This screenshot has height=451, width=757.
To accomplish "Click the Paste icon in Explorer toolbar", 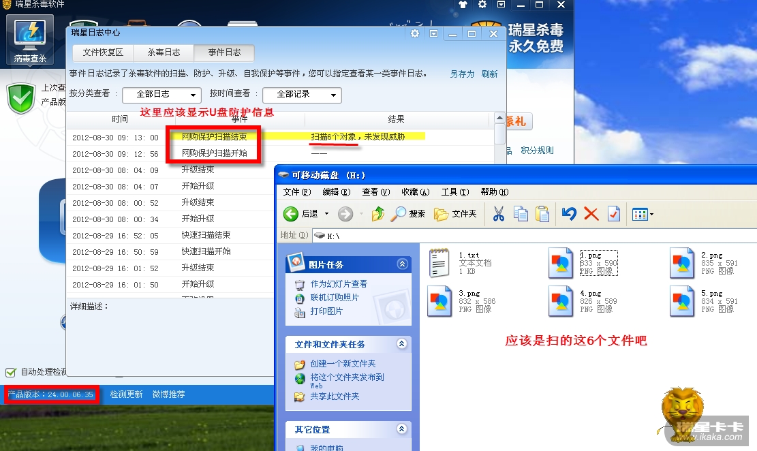I will (542, 213).
